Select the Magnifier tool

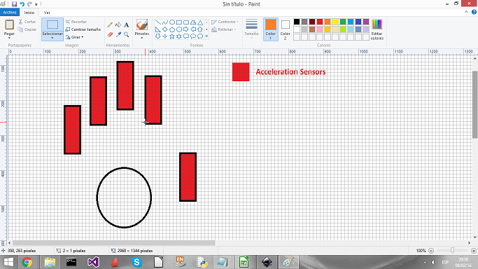127,34
